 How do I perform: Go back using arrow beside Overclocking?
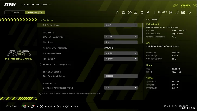[x=41, y=20]
